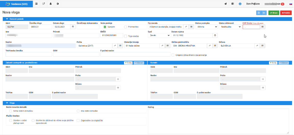Open the Datum vloge calendar picker
294x135 pixels.
click(73, 27)
